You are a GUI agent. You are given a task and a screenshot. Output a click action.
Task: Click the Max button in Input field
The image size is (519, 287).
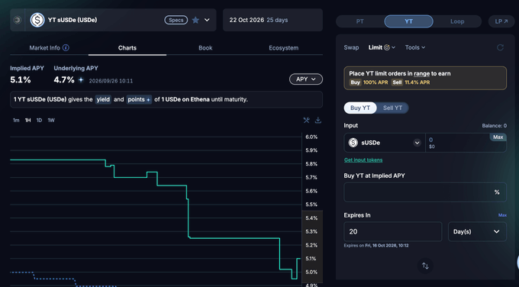498,137
